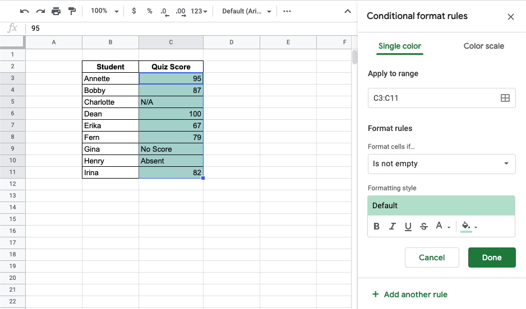The width and height of the screenshot is (526, 309).
Task: Click the cell 'Fern'
Action: pos(110,137)
